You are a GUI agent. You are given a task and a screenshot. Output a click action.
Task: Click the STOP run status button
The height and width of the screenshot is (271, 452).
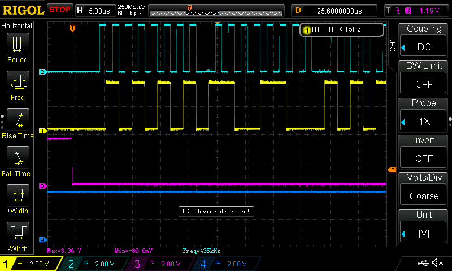pyautogui.click(x=60, y=10)
